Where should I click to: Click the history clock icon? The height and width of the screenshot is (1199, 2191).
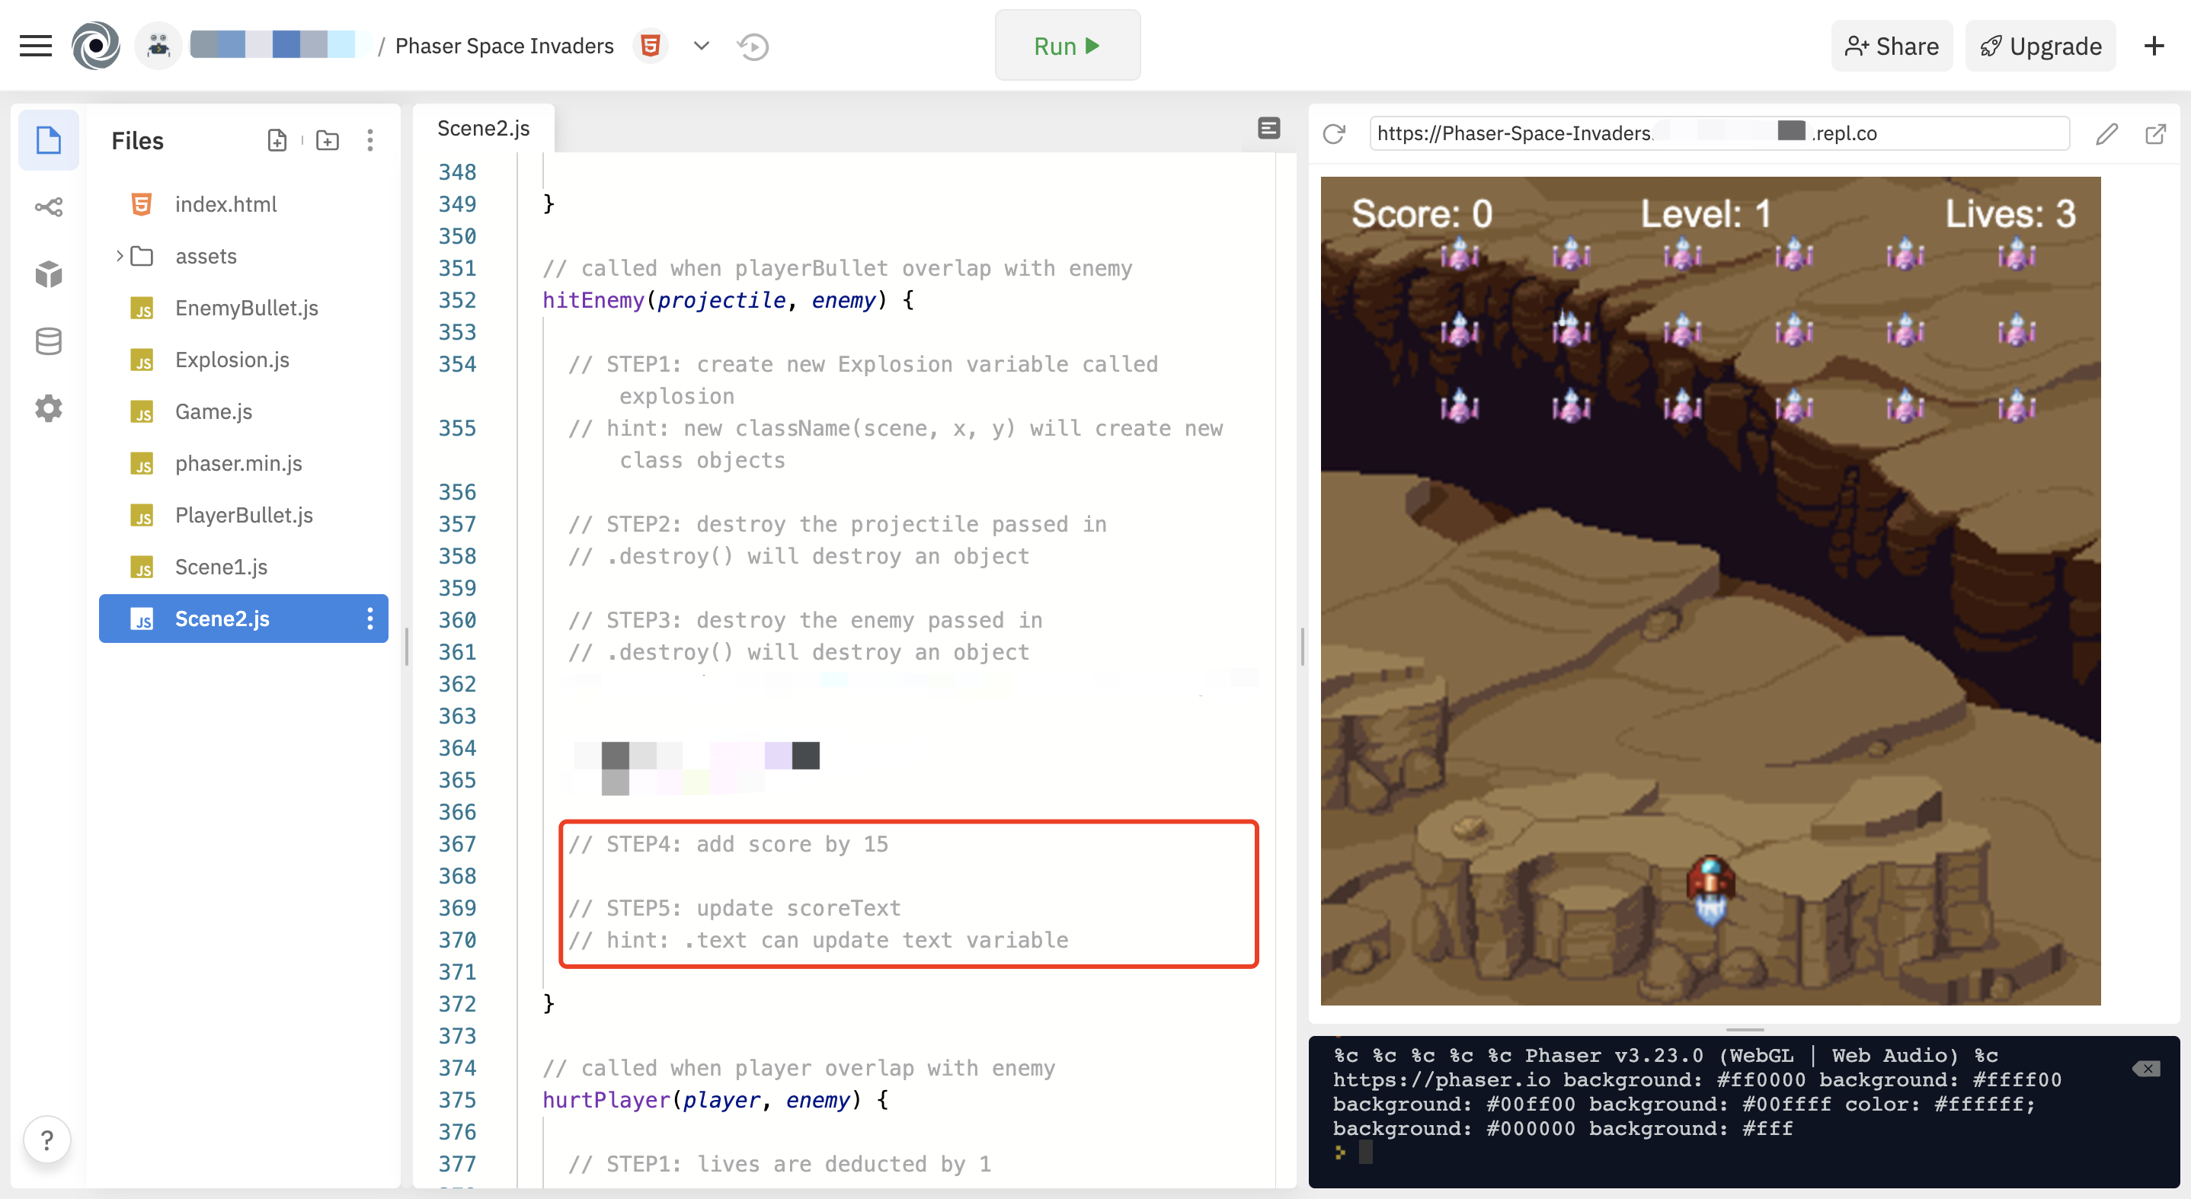pyautogui.click(x=753, y=46)
